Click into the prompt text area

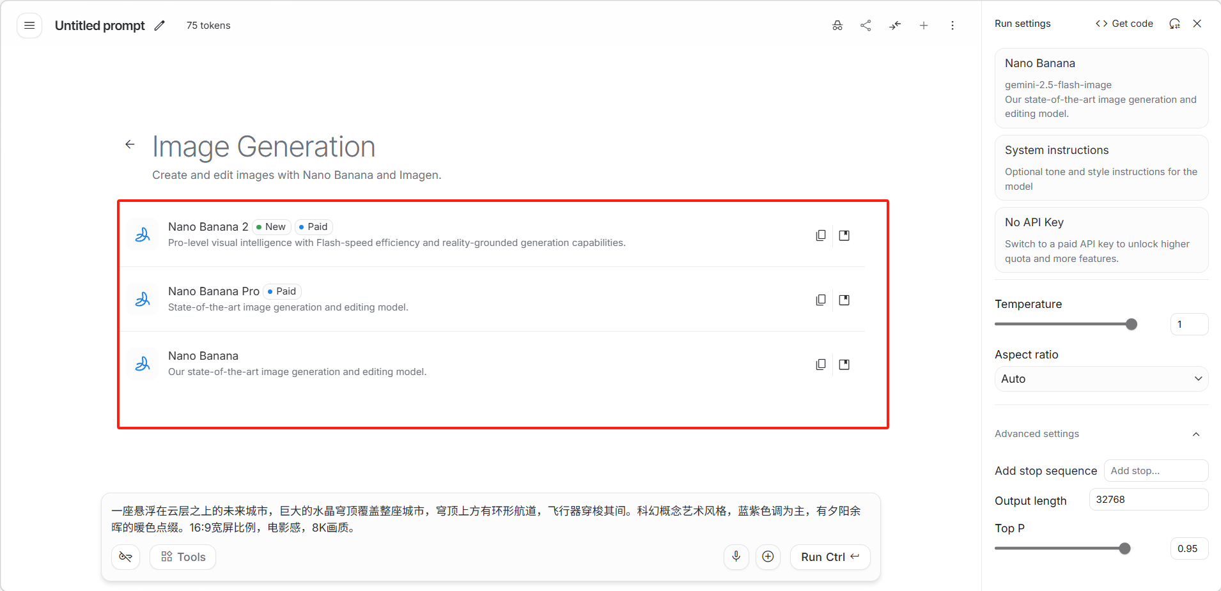[490, 519]
